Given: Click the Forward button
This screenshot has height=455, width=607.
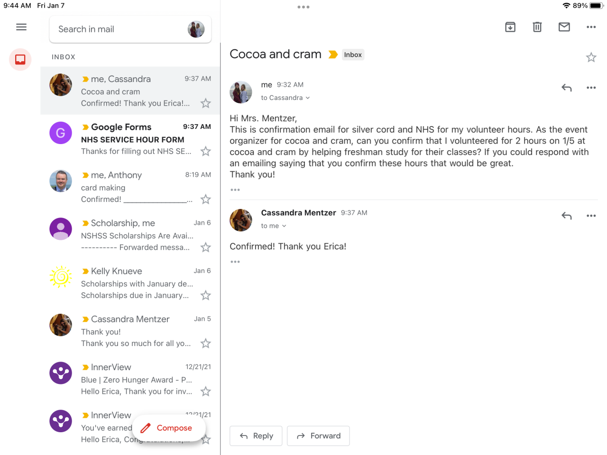Looking at the screenshot, I should [318, 436].
